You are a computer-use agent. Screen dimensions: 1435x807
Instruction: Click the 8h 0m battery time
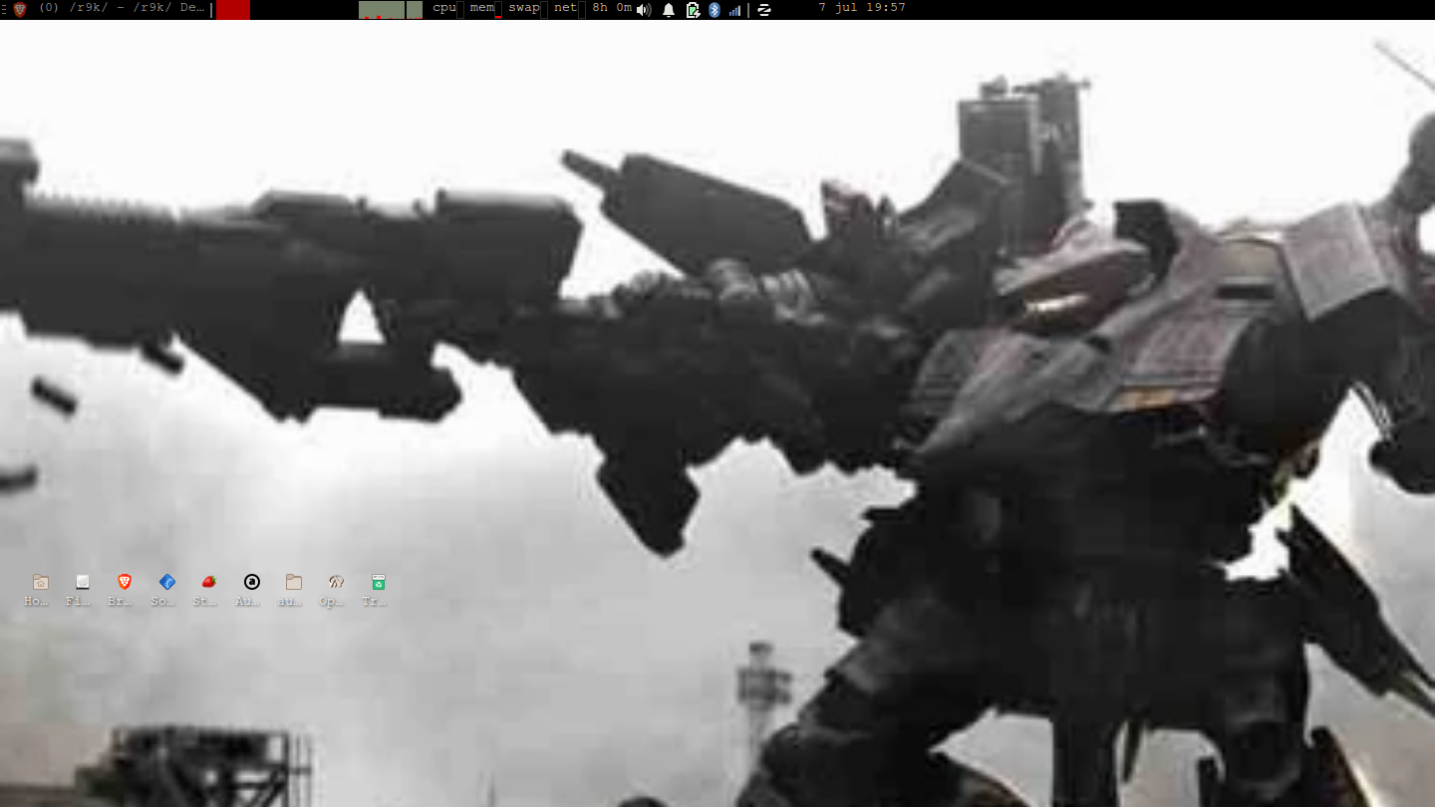(x=612, y=8)
